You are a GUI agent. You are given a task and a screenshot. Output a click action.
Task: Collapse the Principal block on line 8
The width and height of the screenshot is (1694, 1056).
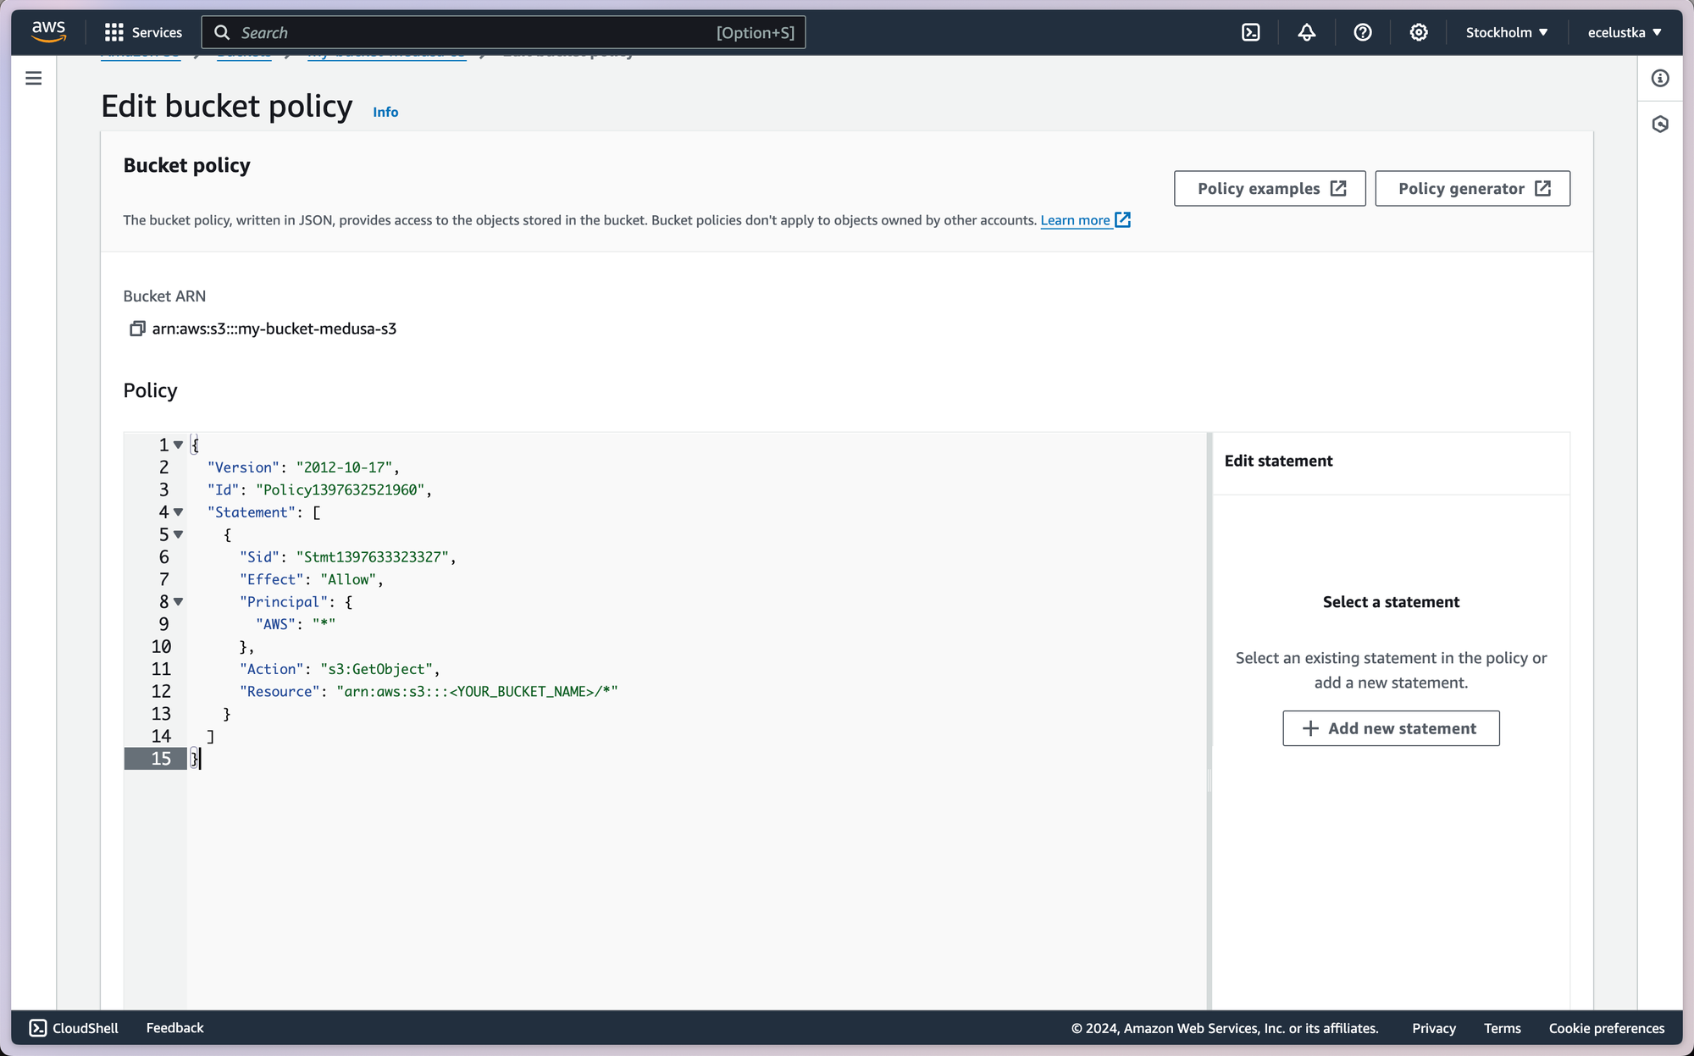pos(178,602)
